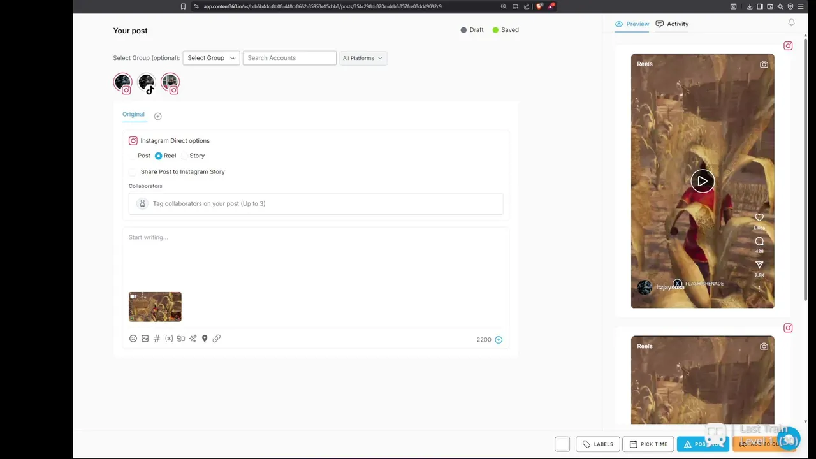Enable Share Post to Instagram Story
Screen dimensions: 816x459
click(133, 172)
